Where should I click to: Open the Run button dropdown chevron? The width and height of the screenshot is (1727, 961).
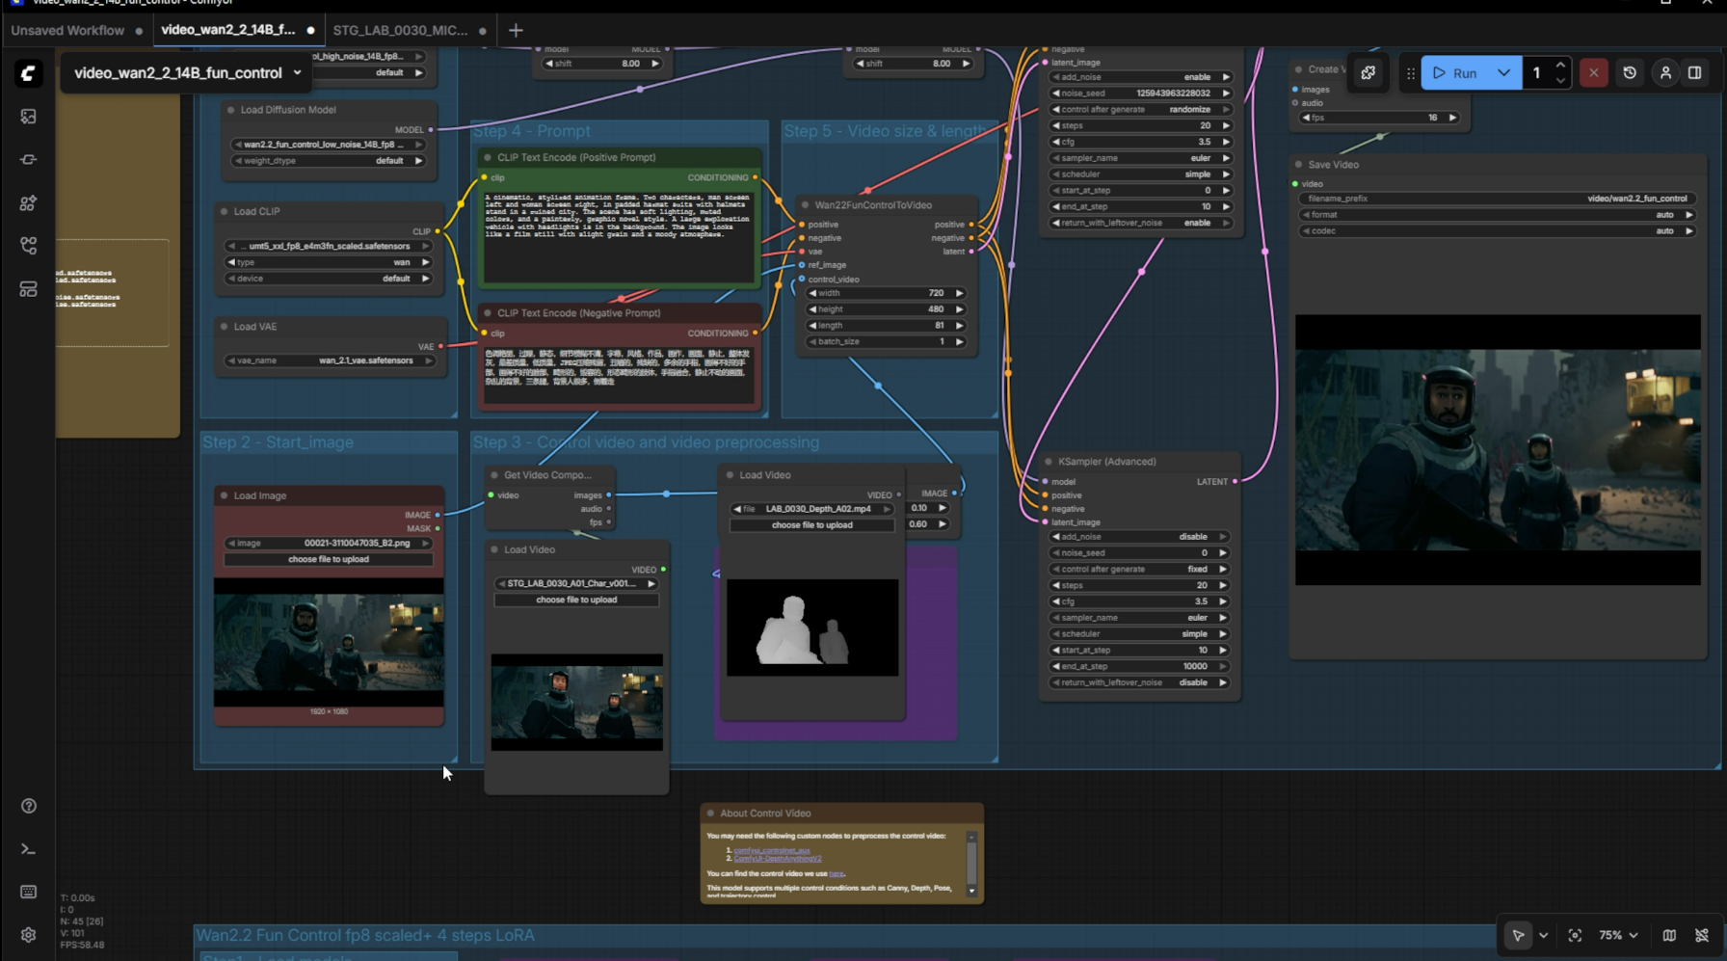click(x=1503, y=72)
